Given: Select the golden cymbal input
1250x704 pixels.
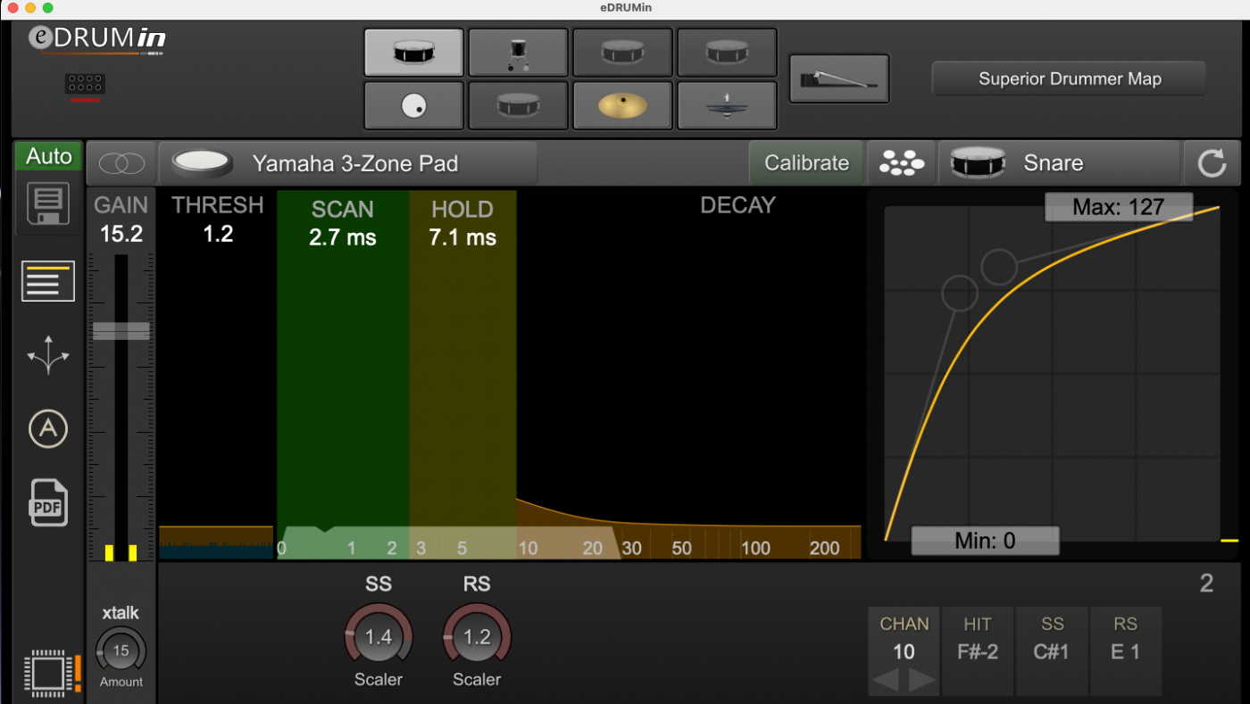Looking at the screenshot, I should pyautogui.click(x=622, y=106).
